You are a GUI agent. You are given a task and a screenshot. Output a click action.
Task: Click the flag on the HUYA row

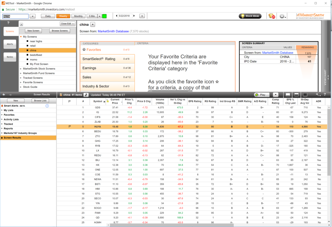(x=70, y=126)
